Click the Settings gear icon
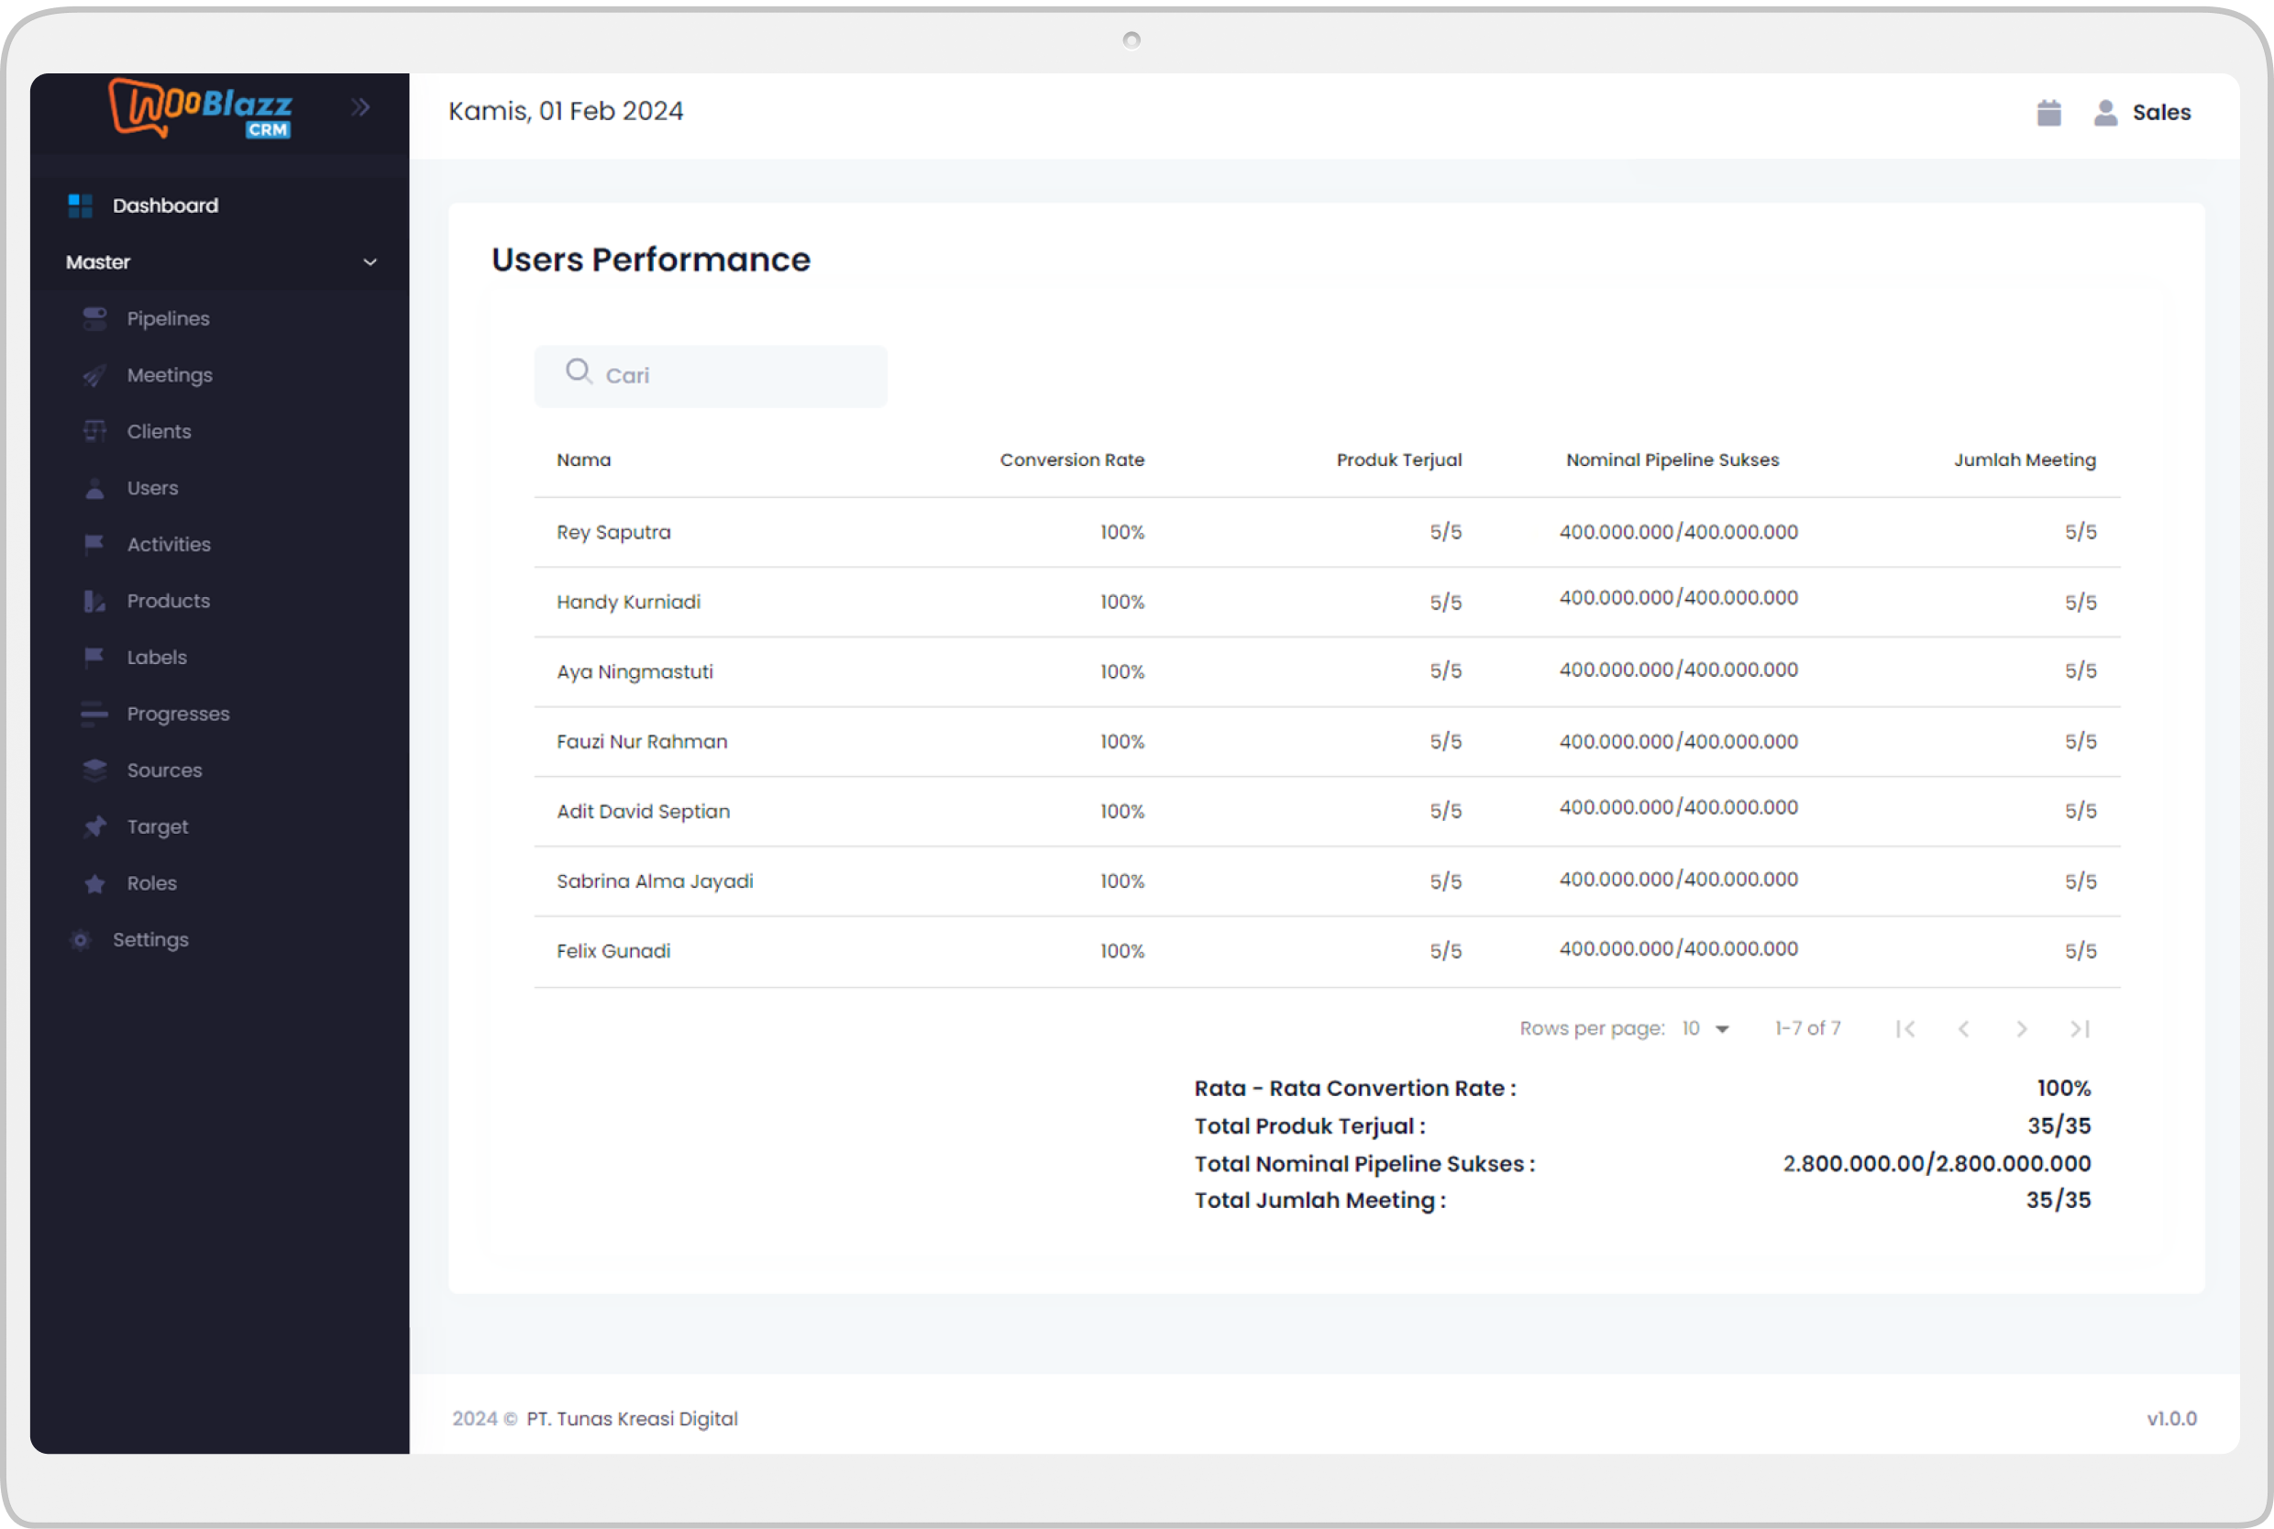This screenshot has height=1529, width=2274. pyautogui.click(x=81, y=940)
